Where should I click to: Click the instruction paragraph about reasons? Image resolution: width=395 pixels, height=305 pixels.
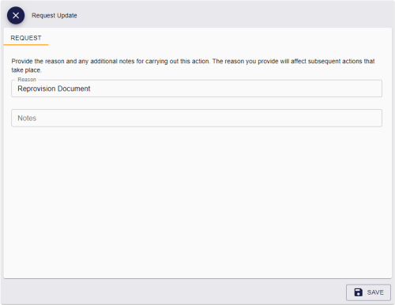pyautogui.click(x=193, y=66)
